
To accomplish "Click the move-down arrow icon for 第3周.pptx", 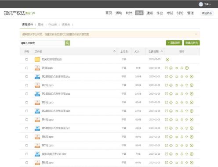I will point(182,102).
